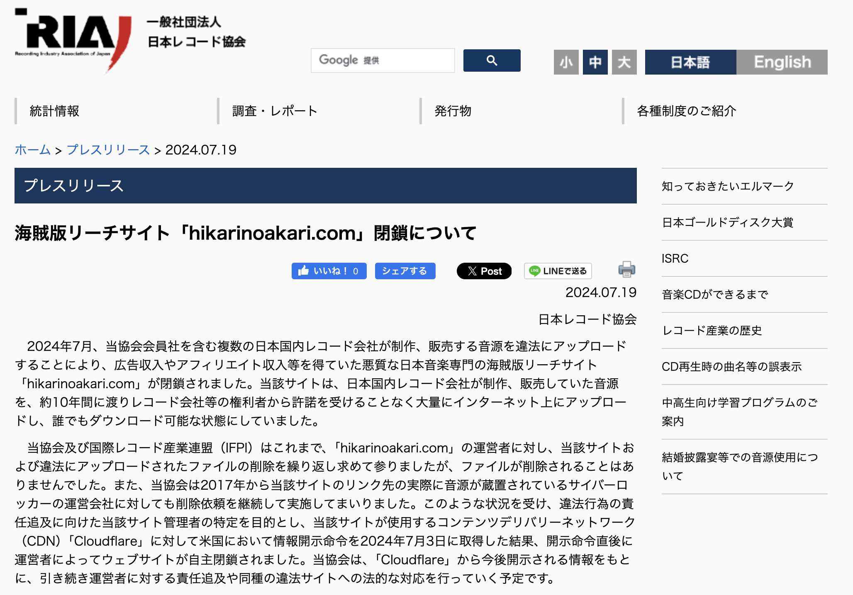Click the Facebook いいね! like button

[x=329, y=271]
